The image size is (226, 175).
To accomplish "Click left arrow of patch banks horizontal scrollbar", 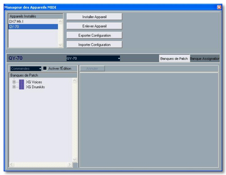I will point(12,164).
